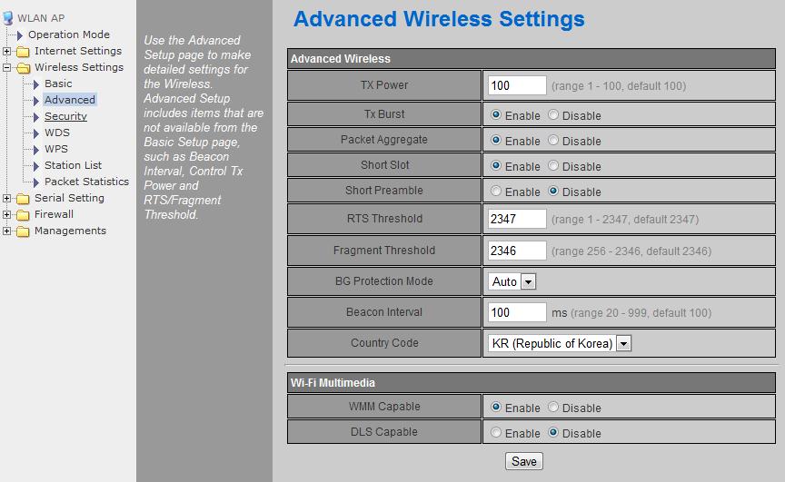Select Enable for WMM Capable
The width and height of the screenshot is (785, 482).
point(496,407)
